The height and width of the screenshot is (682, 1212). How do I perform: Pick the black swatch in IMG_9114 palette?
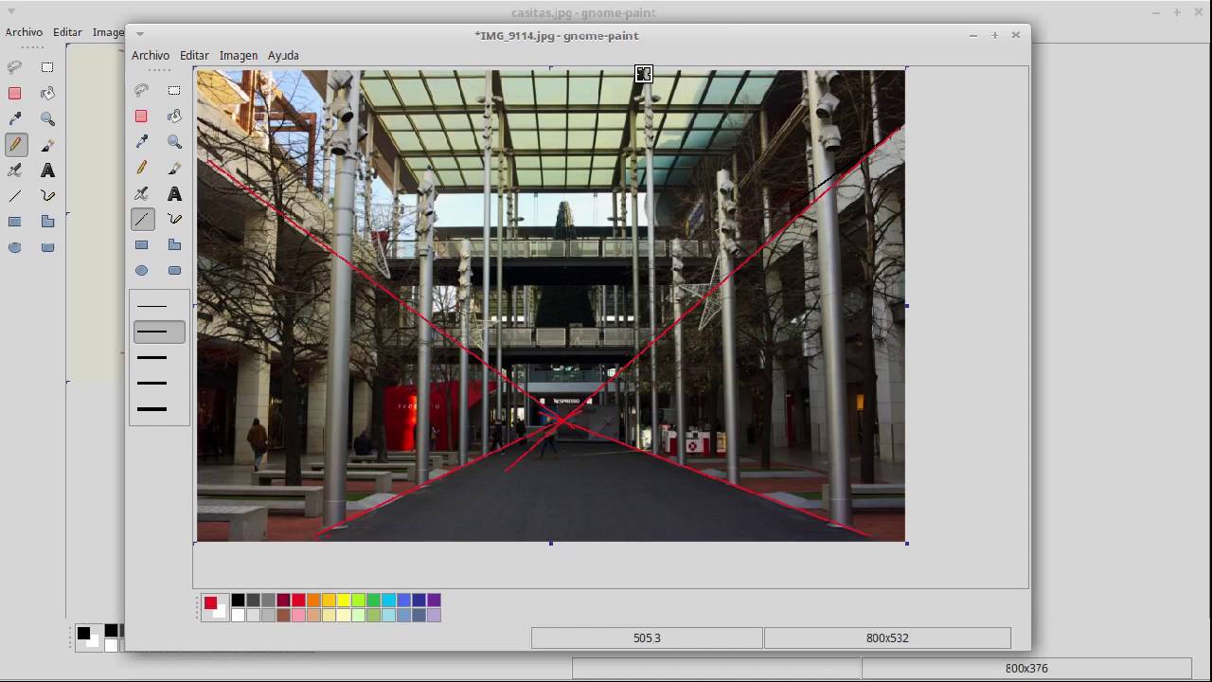(x=238, y=600)
